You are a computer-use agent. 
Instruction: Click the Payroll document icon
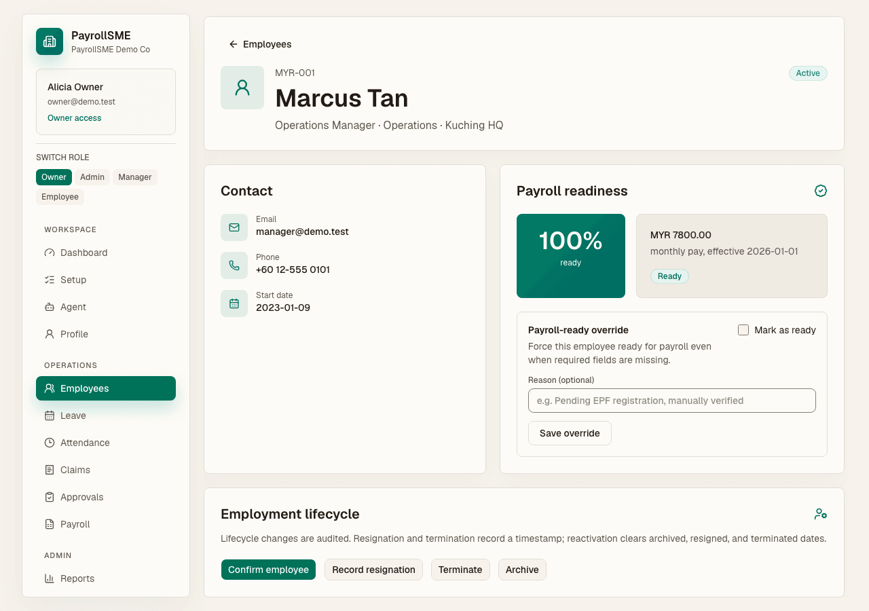point(50,524)
